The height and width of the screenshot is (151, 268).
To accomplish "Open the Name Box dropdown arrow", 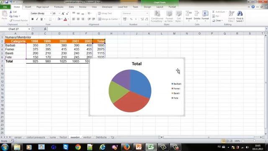I will (29, 29).
